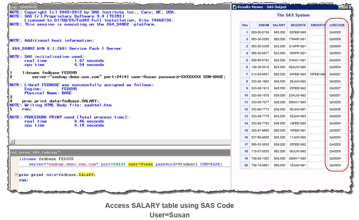This screenshot has height=220, width=359.
Task: Maximize the Results Viewer window
Action: tap(346, 7)
